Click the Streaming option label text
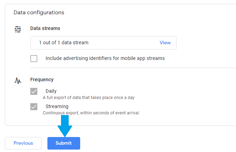Viewport: 236px width, 152px height. (x=57, y=106)
